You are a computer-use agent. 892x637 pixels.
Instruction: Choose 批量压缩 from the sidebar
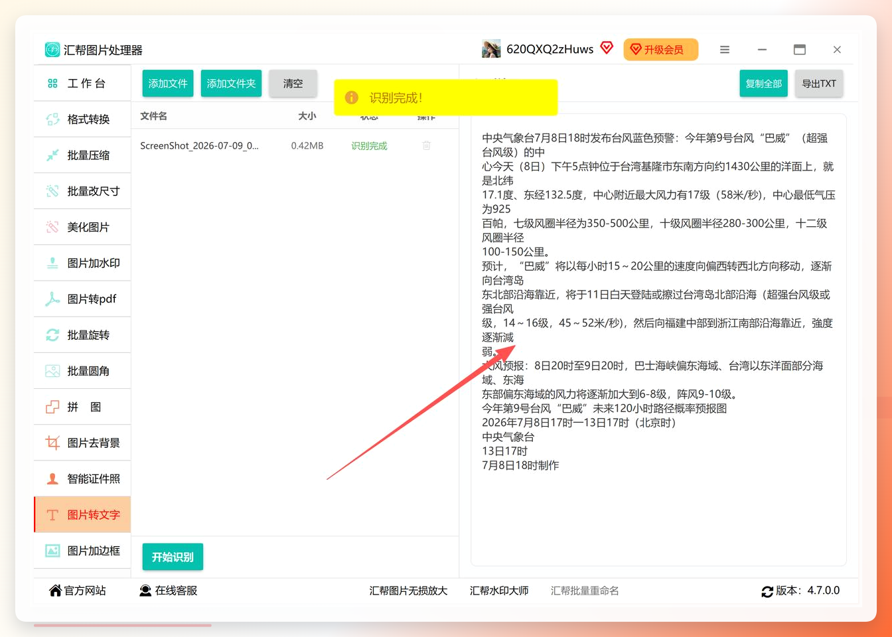[82, 155]
